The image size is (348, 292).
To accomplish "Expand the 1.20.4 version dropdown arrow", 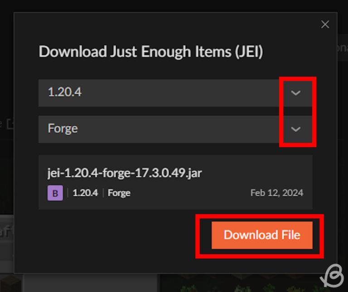I will (295, 93).
